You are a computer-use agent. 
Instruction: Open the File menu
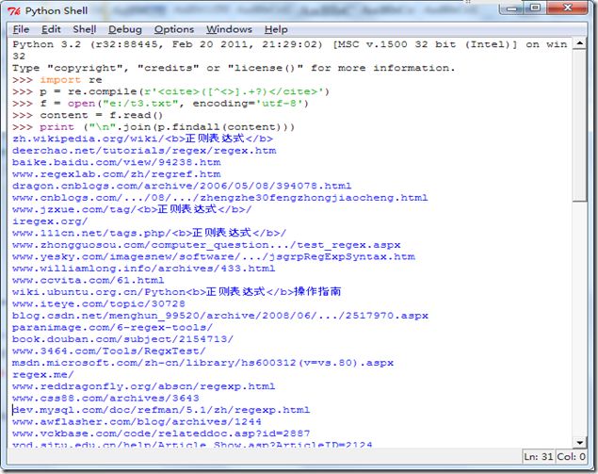[21, 29]
